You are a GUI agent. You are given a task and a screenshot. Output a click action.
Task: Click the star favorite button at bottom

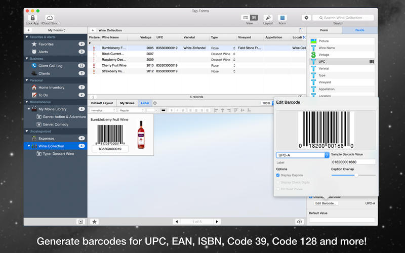[95, 222]
